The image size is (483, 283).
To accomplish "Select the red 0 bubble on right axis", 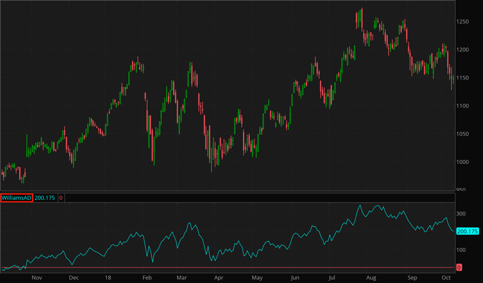I will tap(459, 267).
